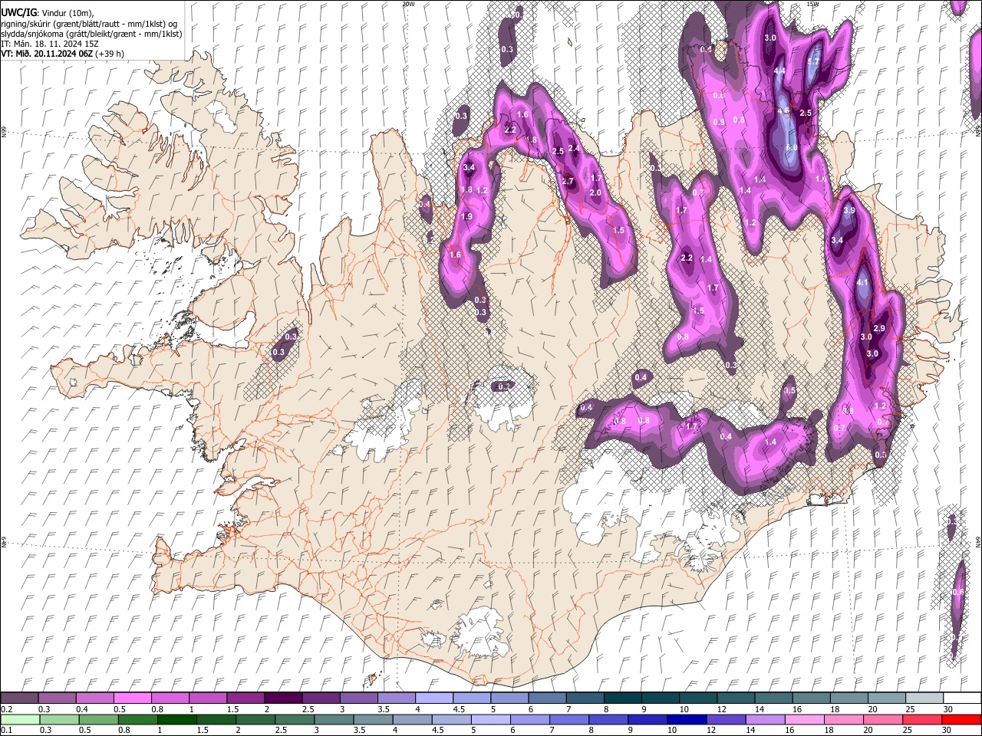Image resolution: width=982 pixels, height=736 pixels.
Task: Click the '2.0' precipitation value in the north
Action: click(595, 193)
